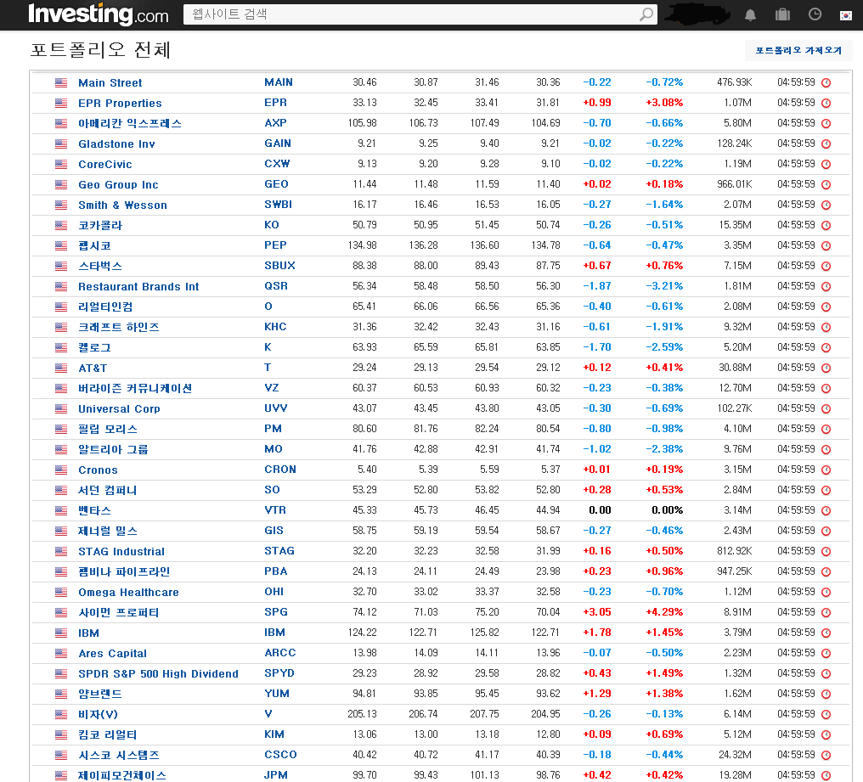This screenshot has height=782, width=863.
Task: Click the -3.21% change for QSR
Action: [x=664, y=285]
